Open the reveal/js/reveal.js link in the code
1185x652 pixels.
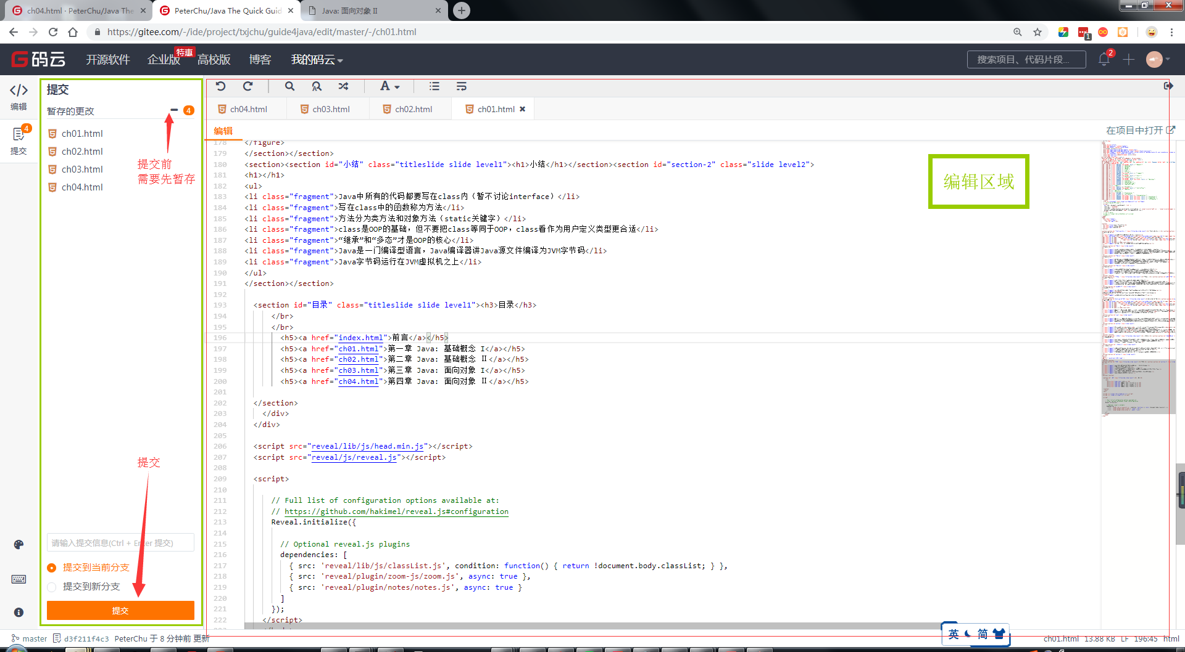click(354, 457)
